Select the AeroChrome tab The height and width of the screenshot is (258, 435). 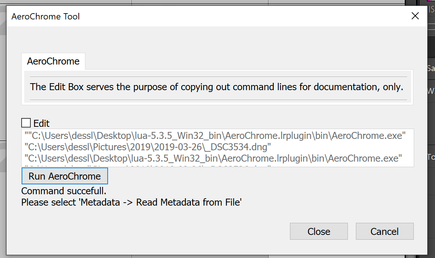(53, 61)
